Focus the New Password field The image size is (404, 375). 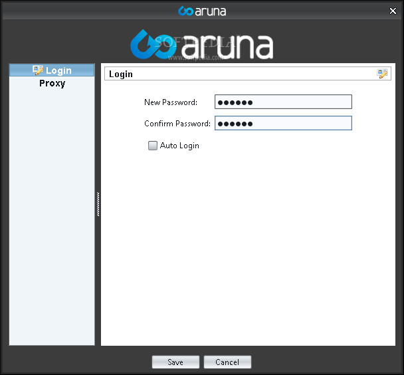tap(283, 102)
